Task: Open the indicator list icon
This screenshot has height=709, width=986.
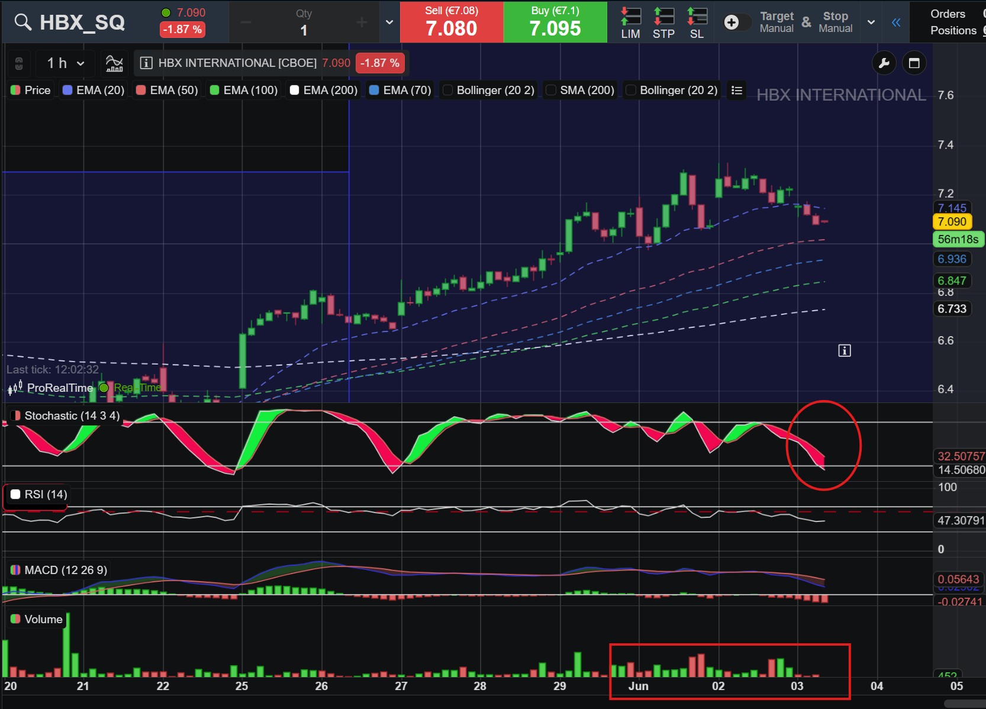Action: 737,90
